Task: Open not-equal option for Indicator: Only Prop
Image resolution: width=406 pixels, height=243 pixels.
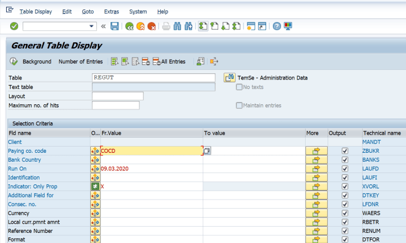Action: click(95, 186)
